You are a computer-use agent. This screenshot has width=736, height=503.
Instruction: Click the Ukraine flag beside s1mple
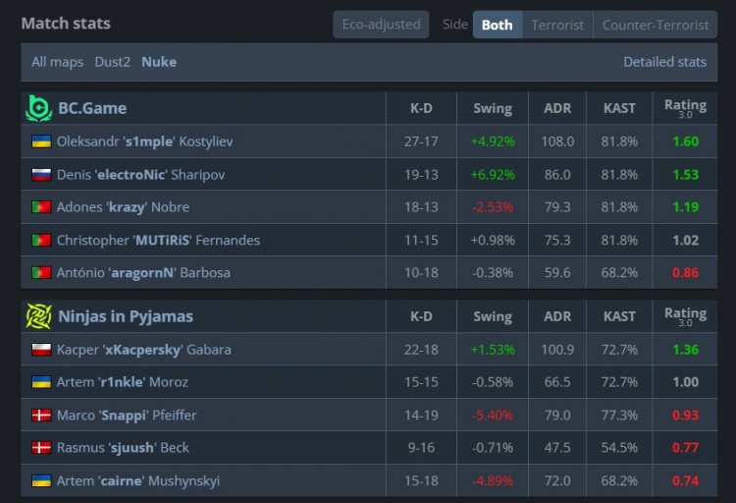(41, 141)
